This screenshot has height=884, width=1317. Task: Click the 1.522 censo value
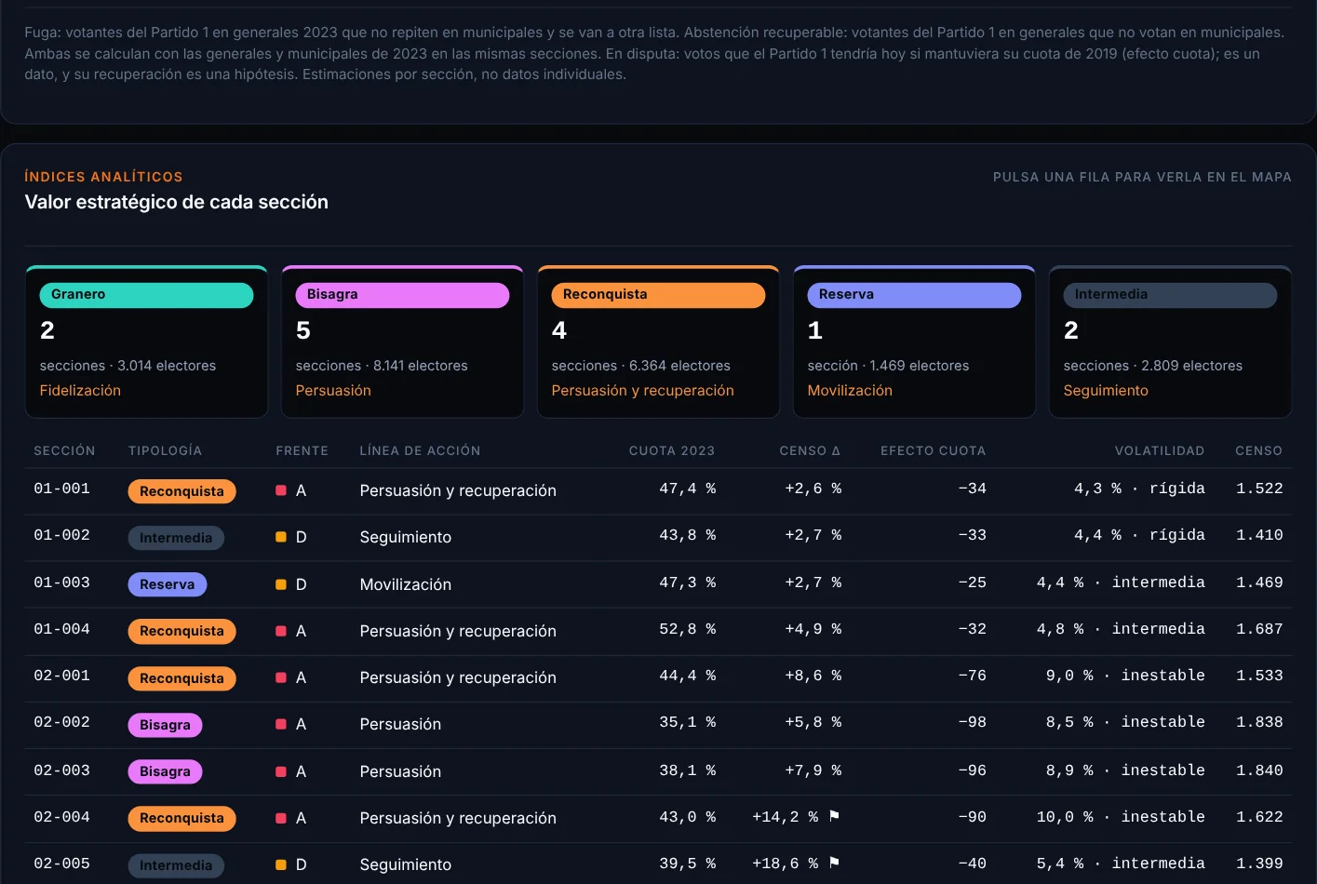tap(1259, 489)
